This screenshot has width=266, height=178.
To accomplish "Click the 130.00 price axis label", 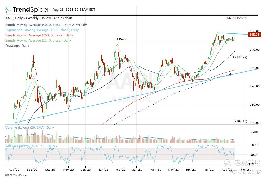I will (x=255, y=68).
